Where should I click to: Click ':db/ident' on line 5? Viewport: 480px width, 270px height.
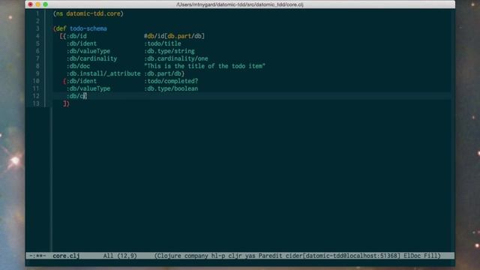coord(82,43)
